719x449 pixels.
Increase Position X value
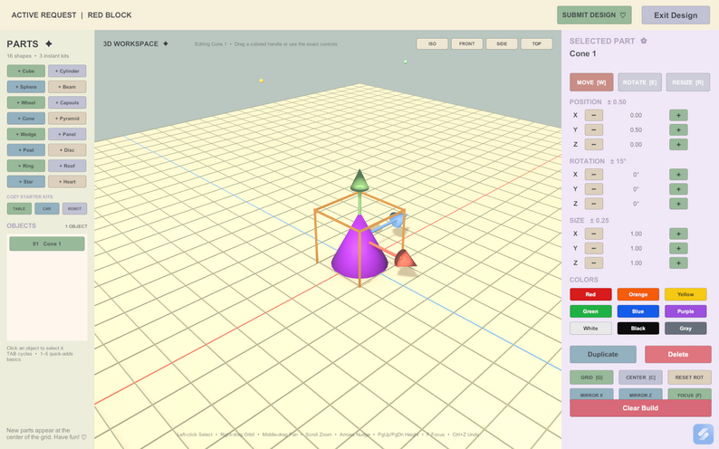[678, 115]
